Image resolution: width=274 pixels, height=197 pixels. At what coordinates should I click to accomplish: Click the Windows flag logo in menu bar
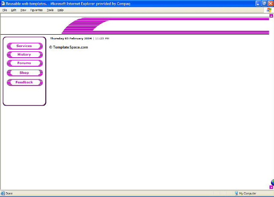pos(268,10)
